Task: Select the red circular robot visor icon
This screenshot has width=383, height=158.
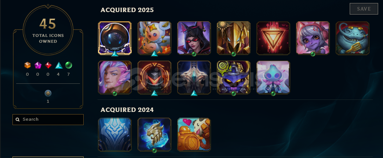Action: 154,78
